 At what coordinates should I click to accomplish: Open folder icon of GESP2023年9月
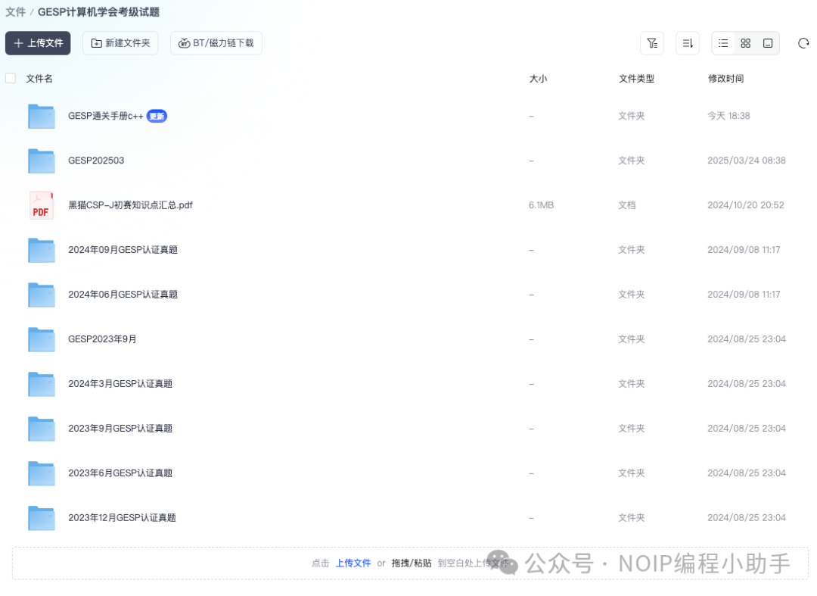(41, 339)
